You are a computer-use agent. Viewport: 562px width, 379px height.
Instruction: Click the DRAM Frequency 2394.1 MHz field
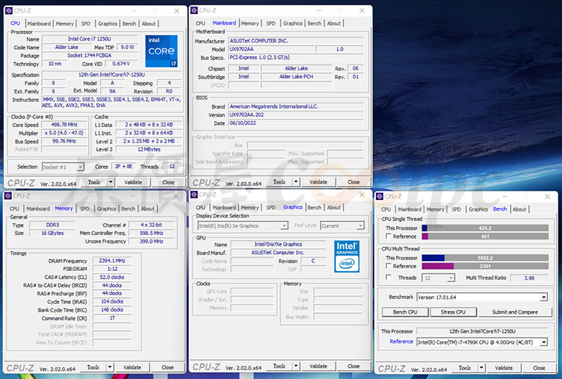click(x=112, y=260)
